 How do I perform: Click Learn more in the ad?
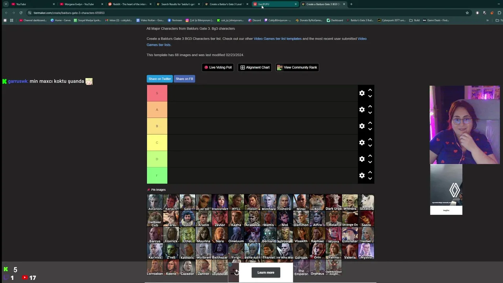tap(266, 272)
